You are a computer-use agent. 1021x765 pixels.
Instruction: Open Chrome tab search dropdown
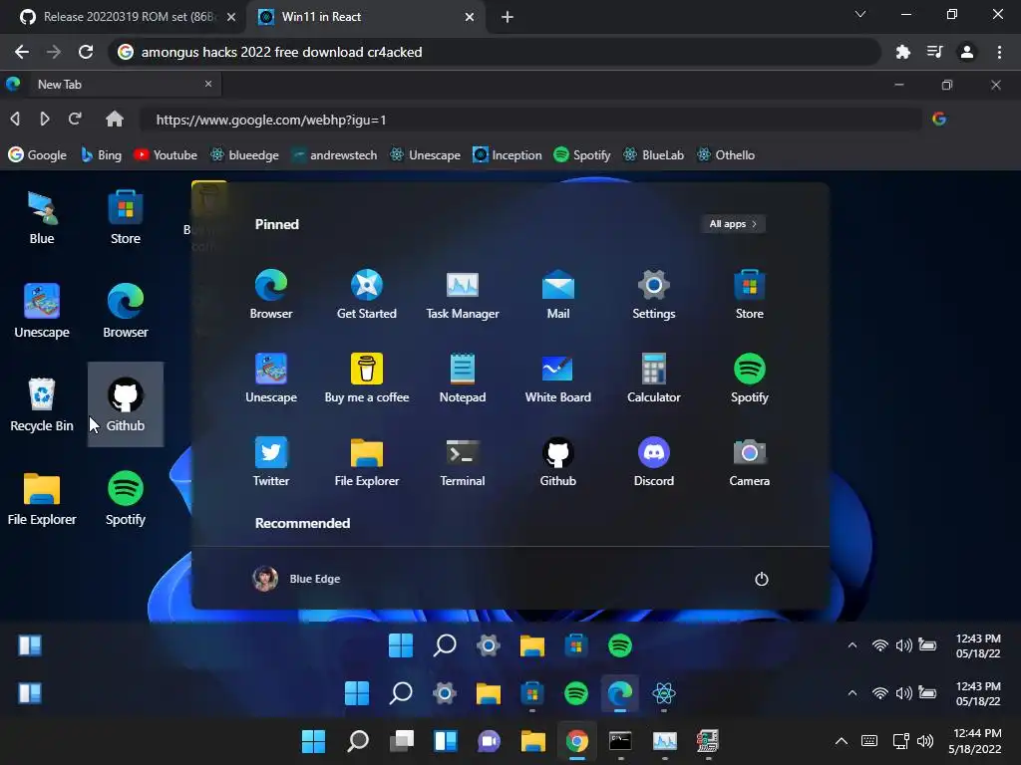860,14
